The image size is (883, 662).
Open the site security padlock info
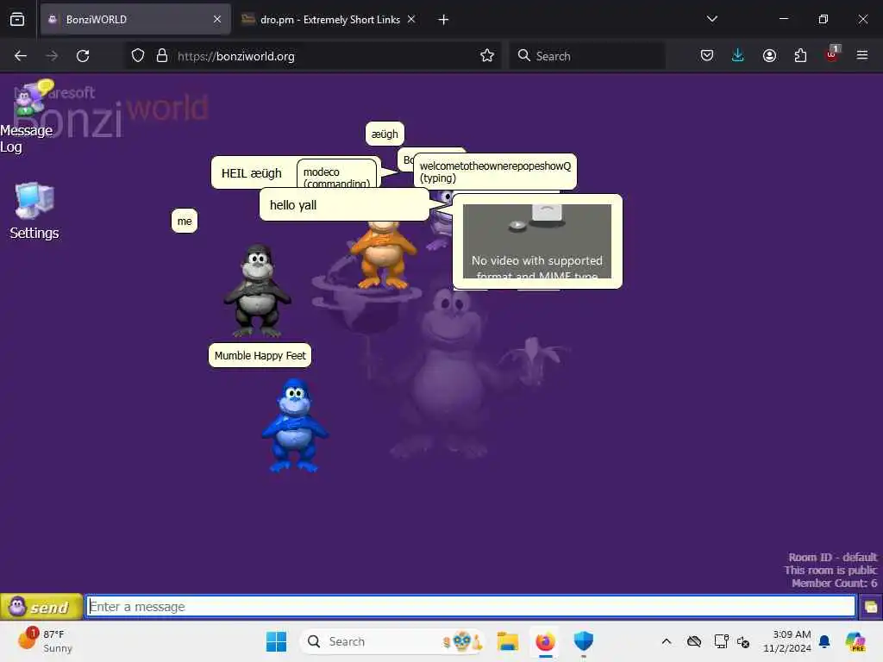[162, 56]
